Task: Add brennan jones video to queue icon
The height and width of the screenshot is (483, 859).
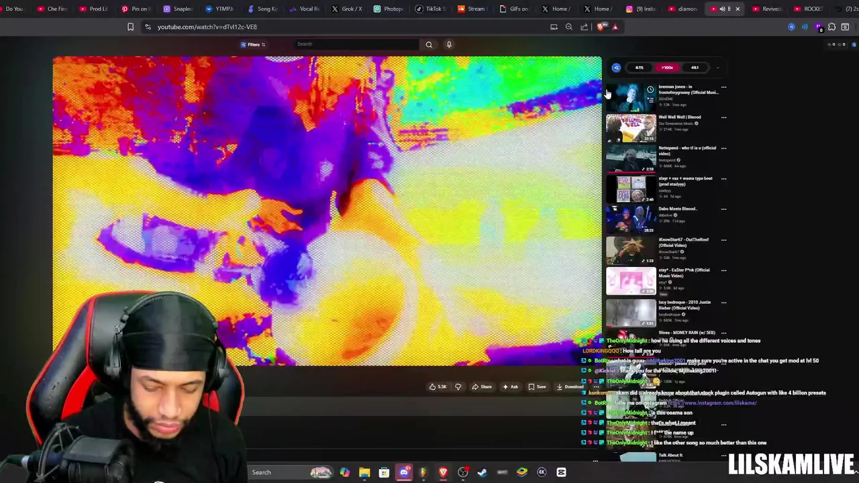Action: click(650, 99)
